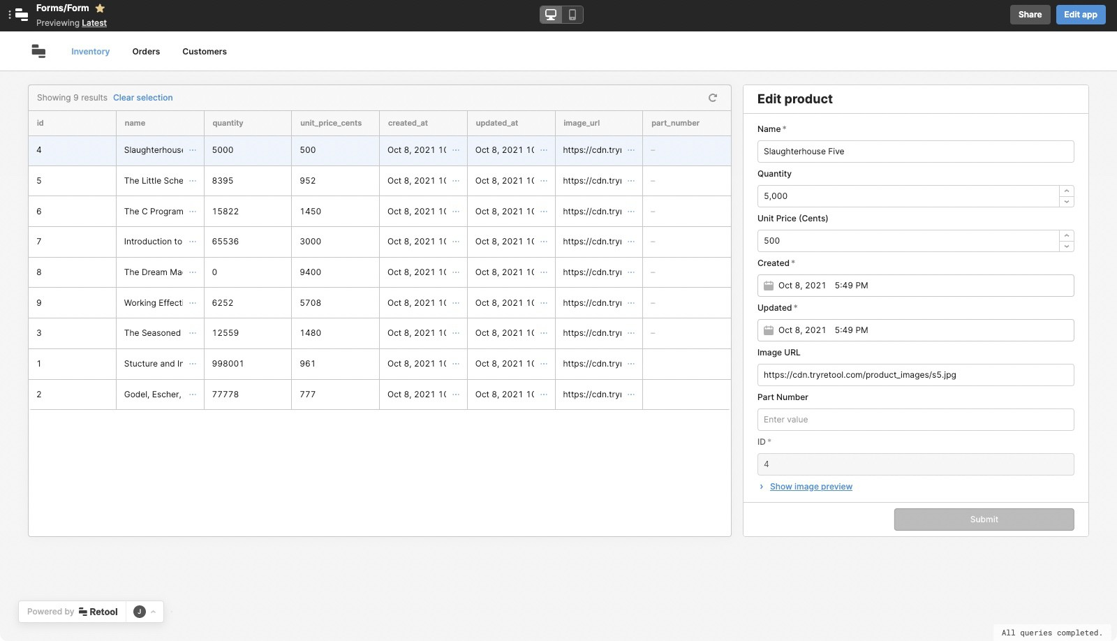Sort by created_at column header

423,123
